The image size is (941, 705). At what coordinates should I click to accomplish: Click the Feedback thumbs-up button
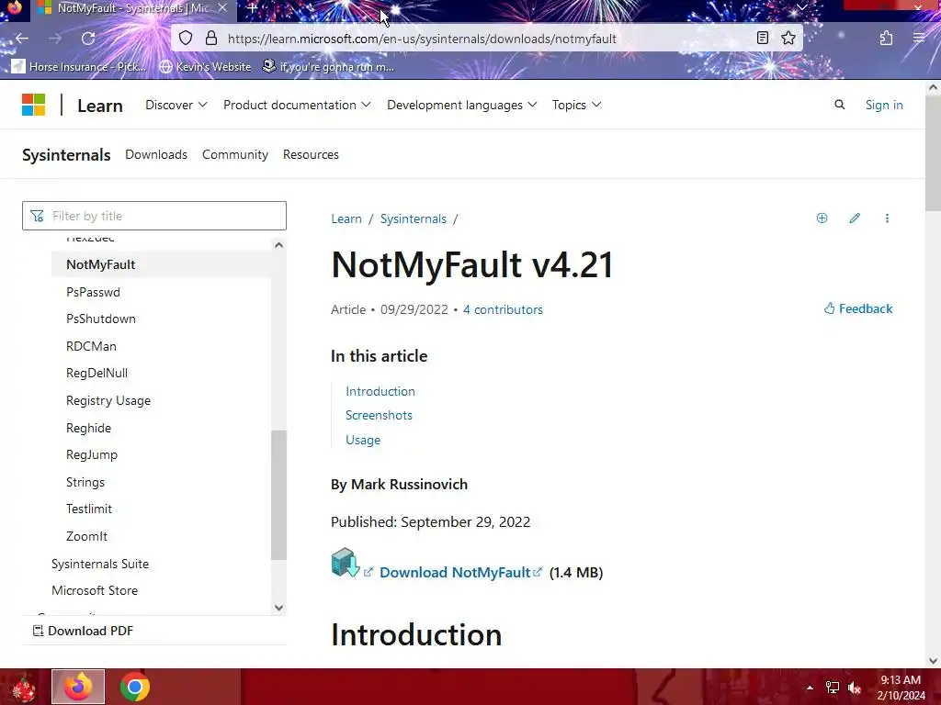click(x=858, y=308)
